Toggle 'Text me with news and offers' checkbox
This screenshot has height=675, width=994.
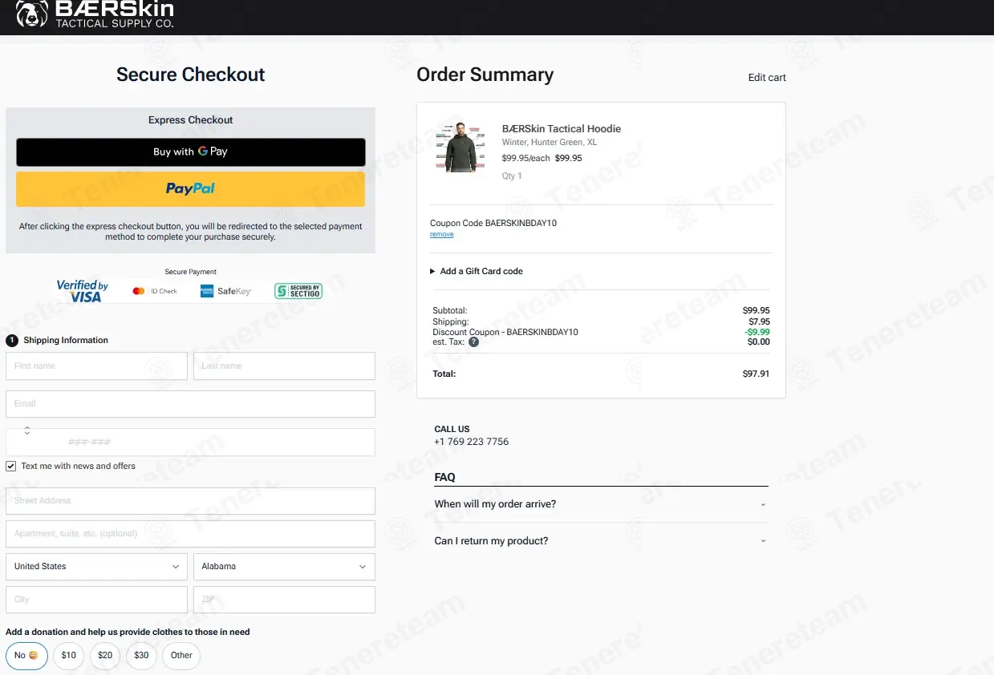[11, 466]
